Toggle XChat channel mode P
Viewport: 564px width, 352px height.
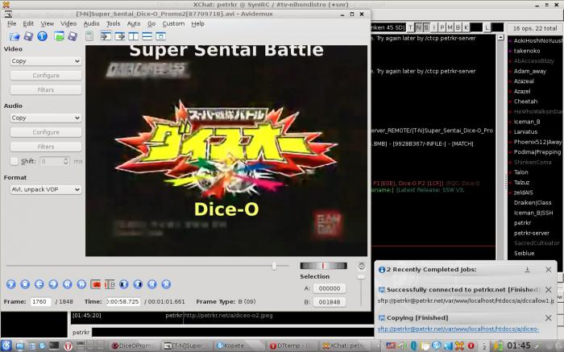tap(442, 27)
